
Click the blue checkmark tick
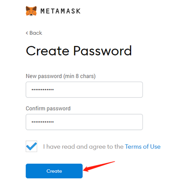pyautogui.click(x=32, y=147)
